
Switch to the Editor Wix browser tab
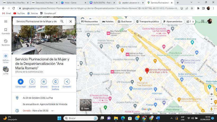point(16,3)
